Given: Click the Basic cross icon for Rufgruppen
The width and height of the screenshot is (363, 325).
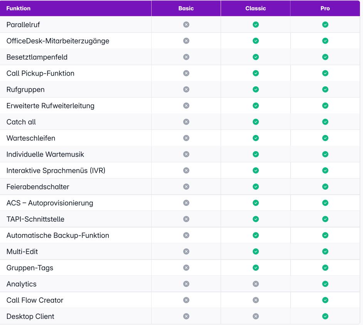Looking at the screenshot, I should click(x=186, y=89).
